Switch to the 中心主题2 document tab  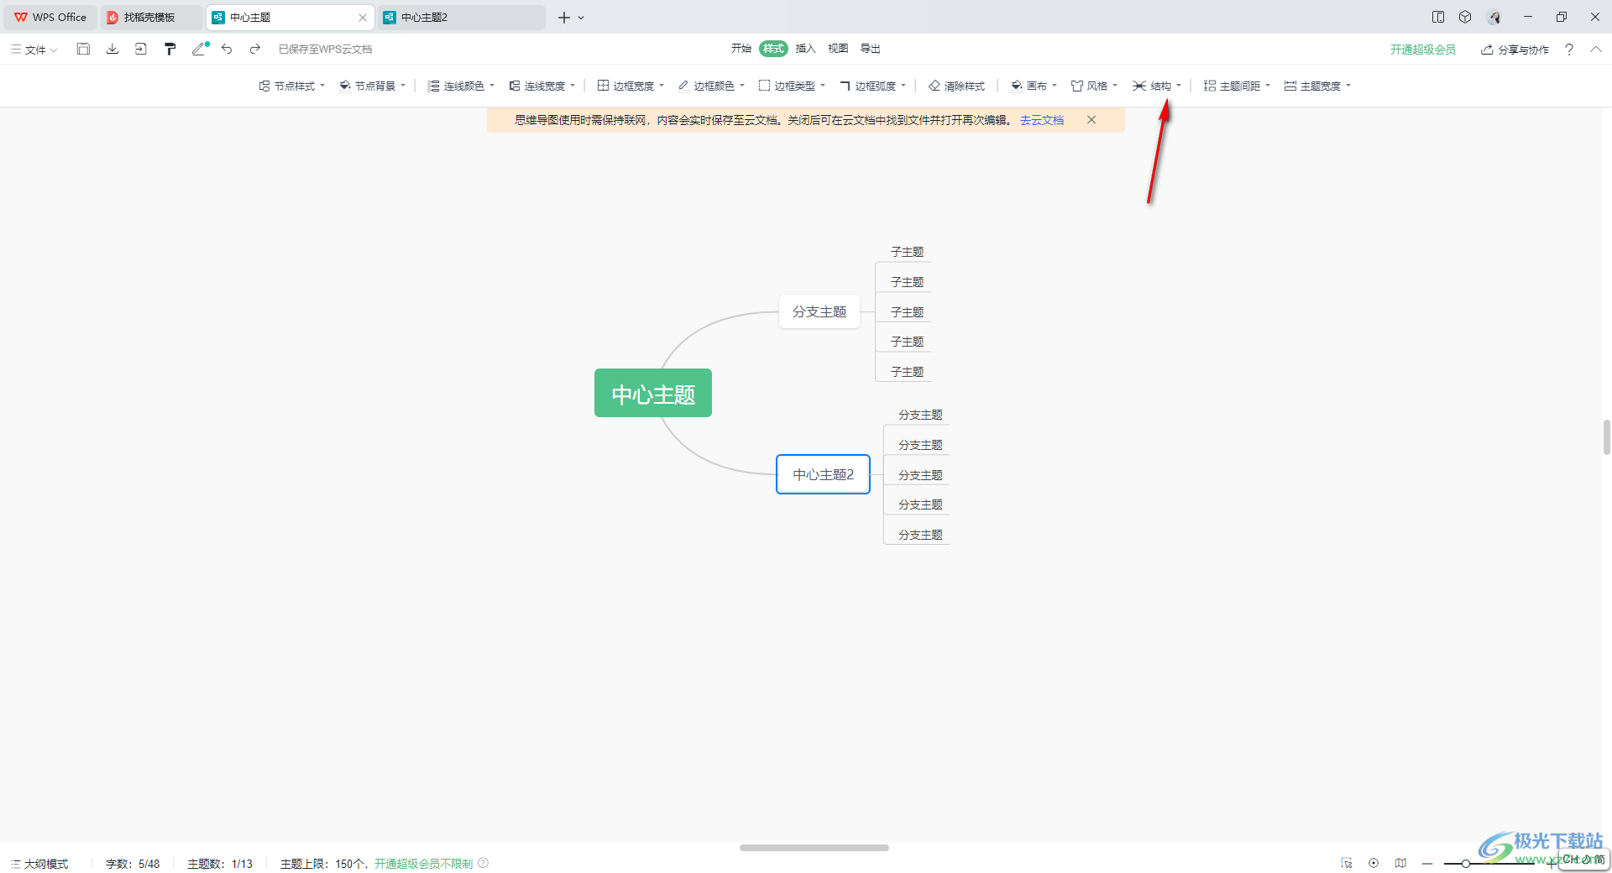coord(462,17)
